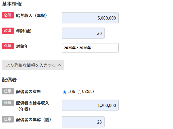Click the upward chevron on the detailed info button
The image size is (173, 129).
(x=59, y=65)
